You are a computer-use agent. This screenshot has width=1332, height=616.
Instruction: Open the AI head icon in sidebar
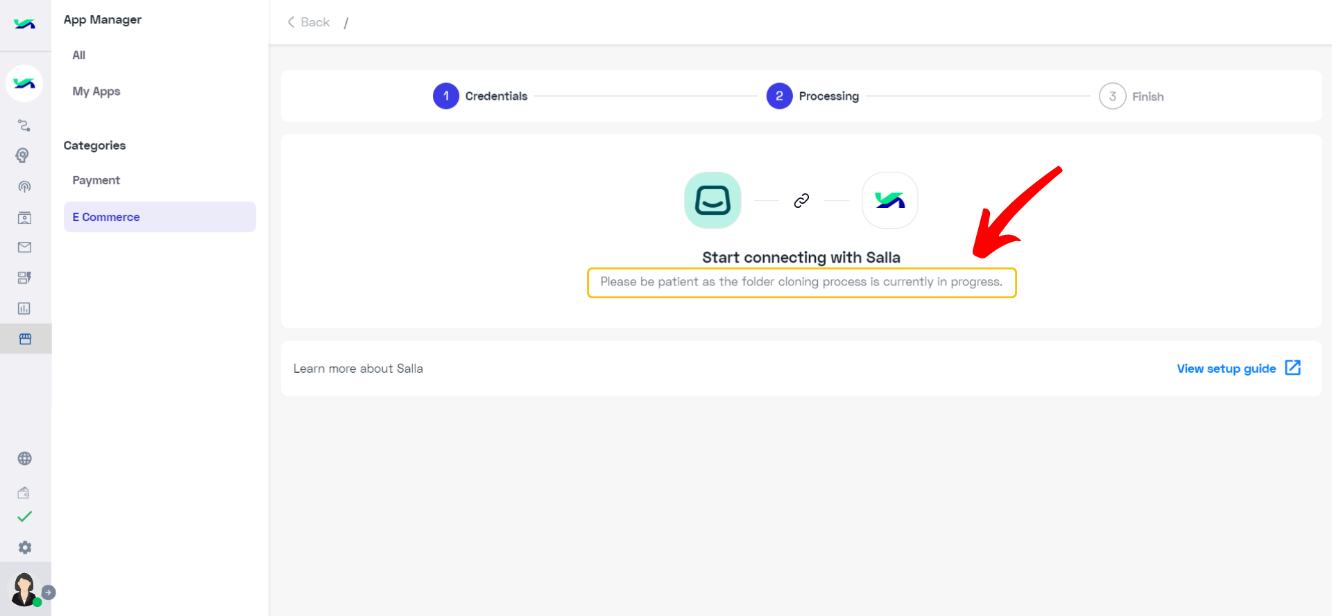(x=23, y=155)
